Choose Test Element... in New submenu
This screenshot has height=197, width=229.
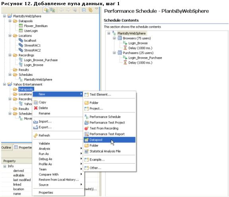pyautogui.click(x=100, y=95)
